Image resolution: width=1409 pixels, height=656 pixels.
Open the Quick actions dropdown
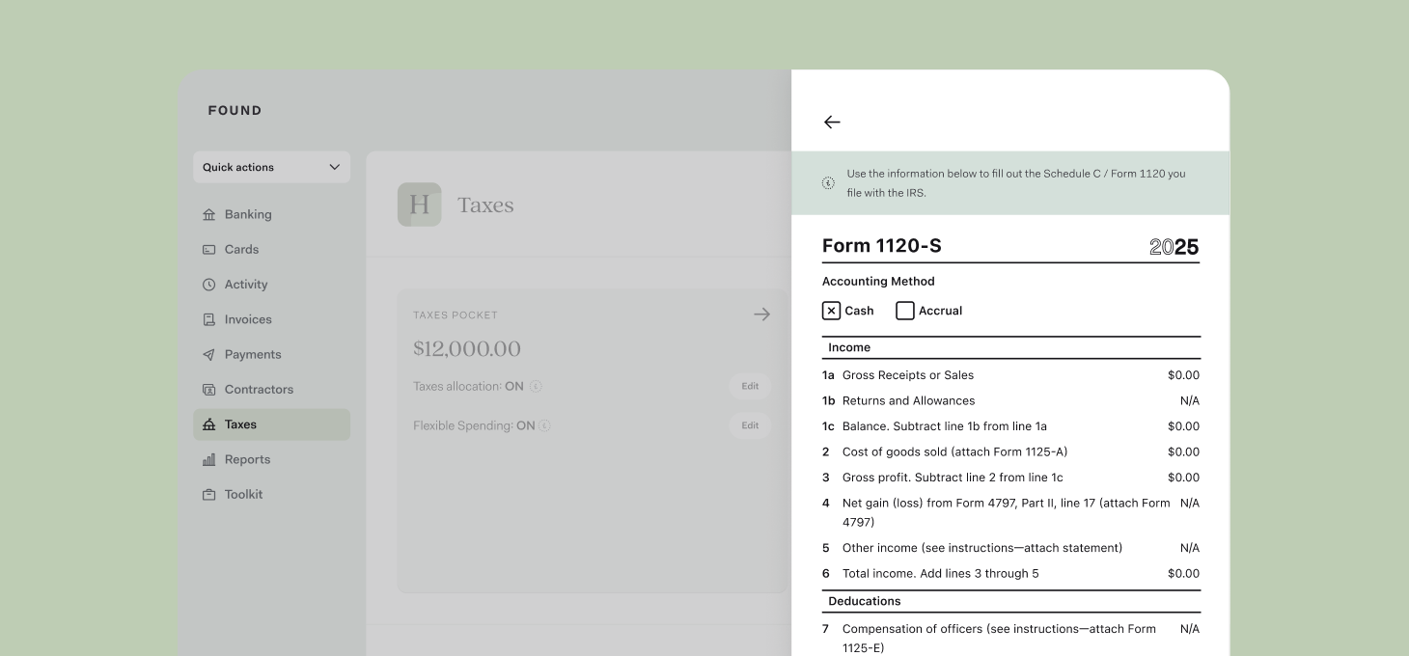click(271, 167)
